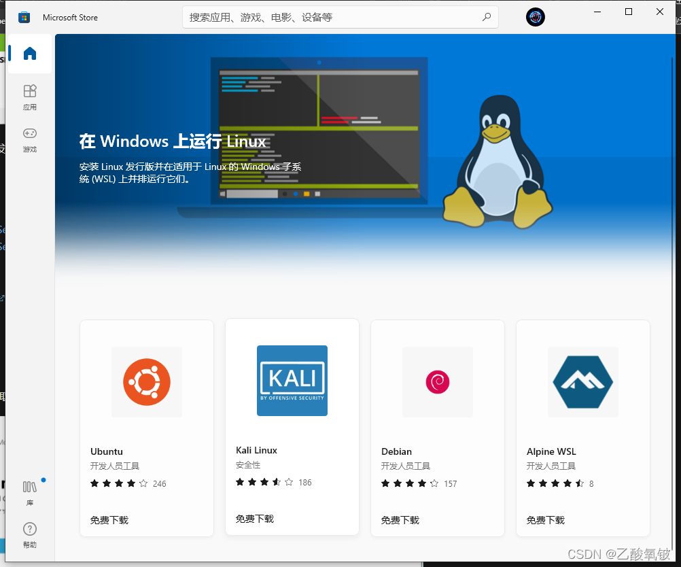The width and height of the screenshot is (681, 567).
Task: Open the 帮助 (Help) page
Action: (x=29, y=535)
